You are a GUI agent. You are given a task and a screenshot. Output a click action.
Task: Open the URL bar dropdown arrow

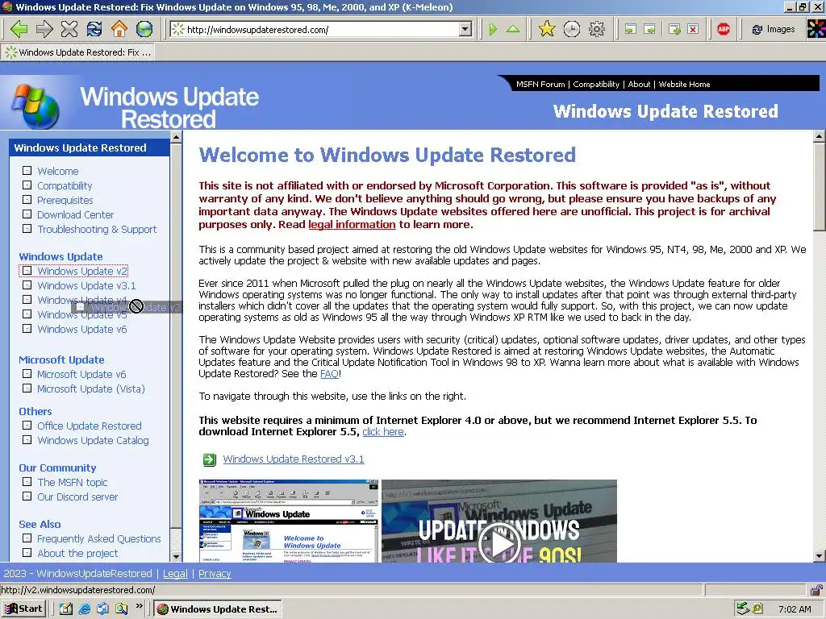point(465,30)
